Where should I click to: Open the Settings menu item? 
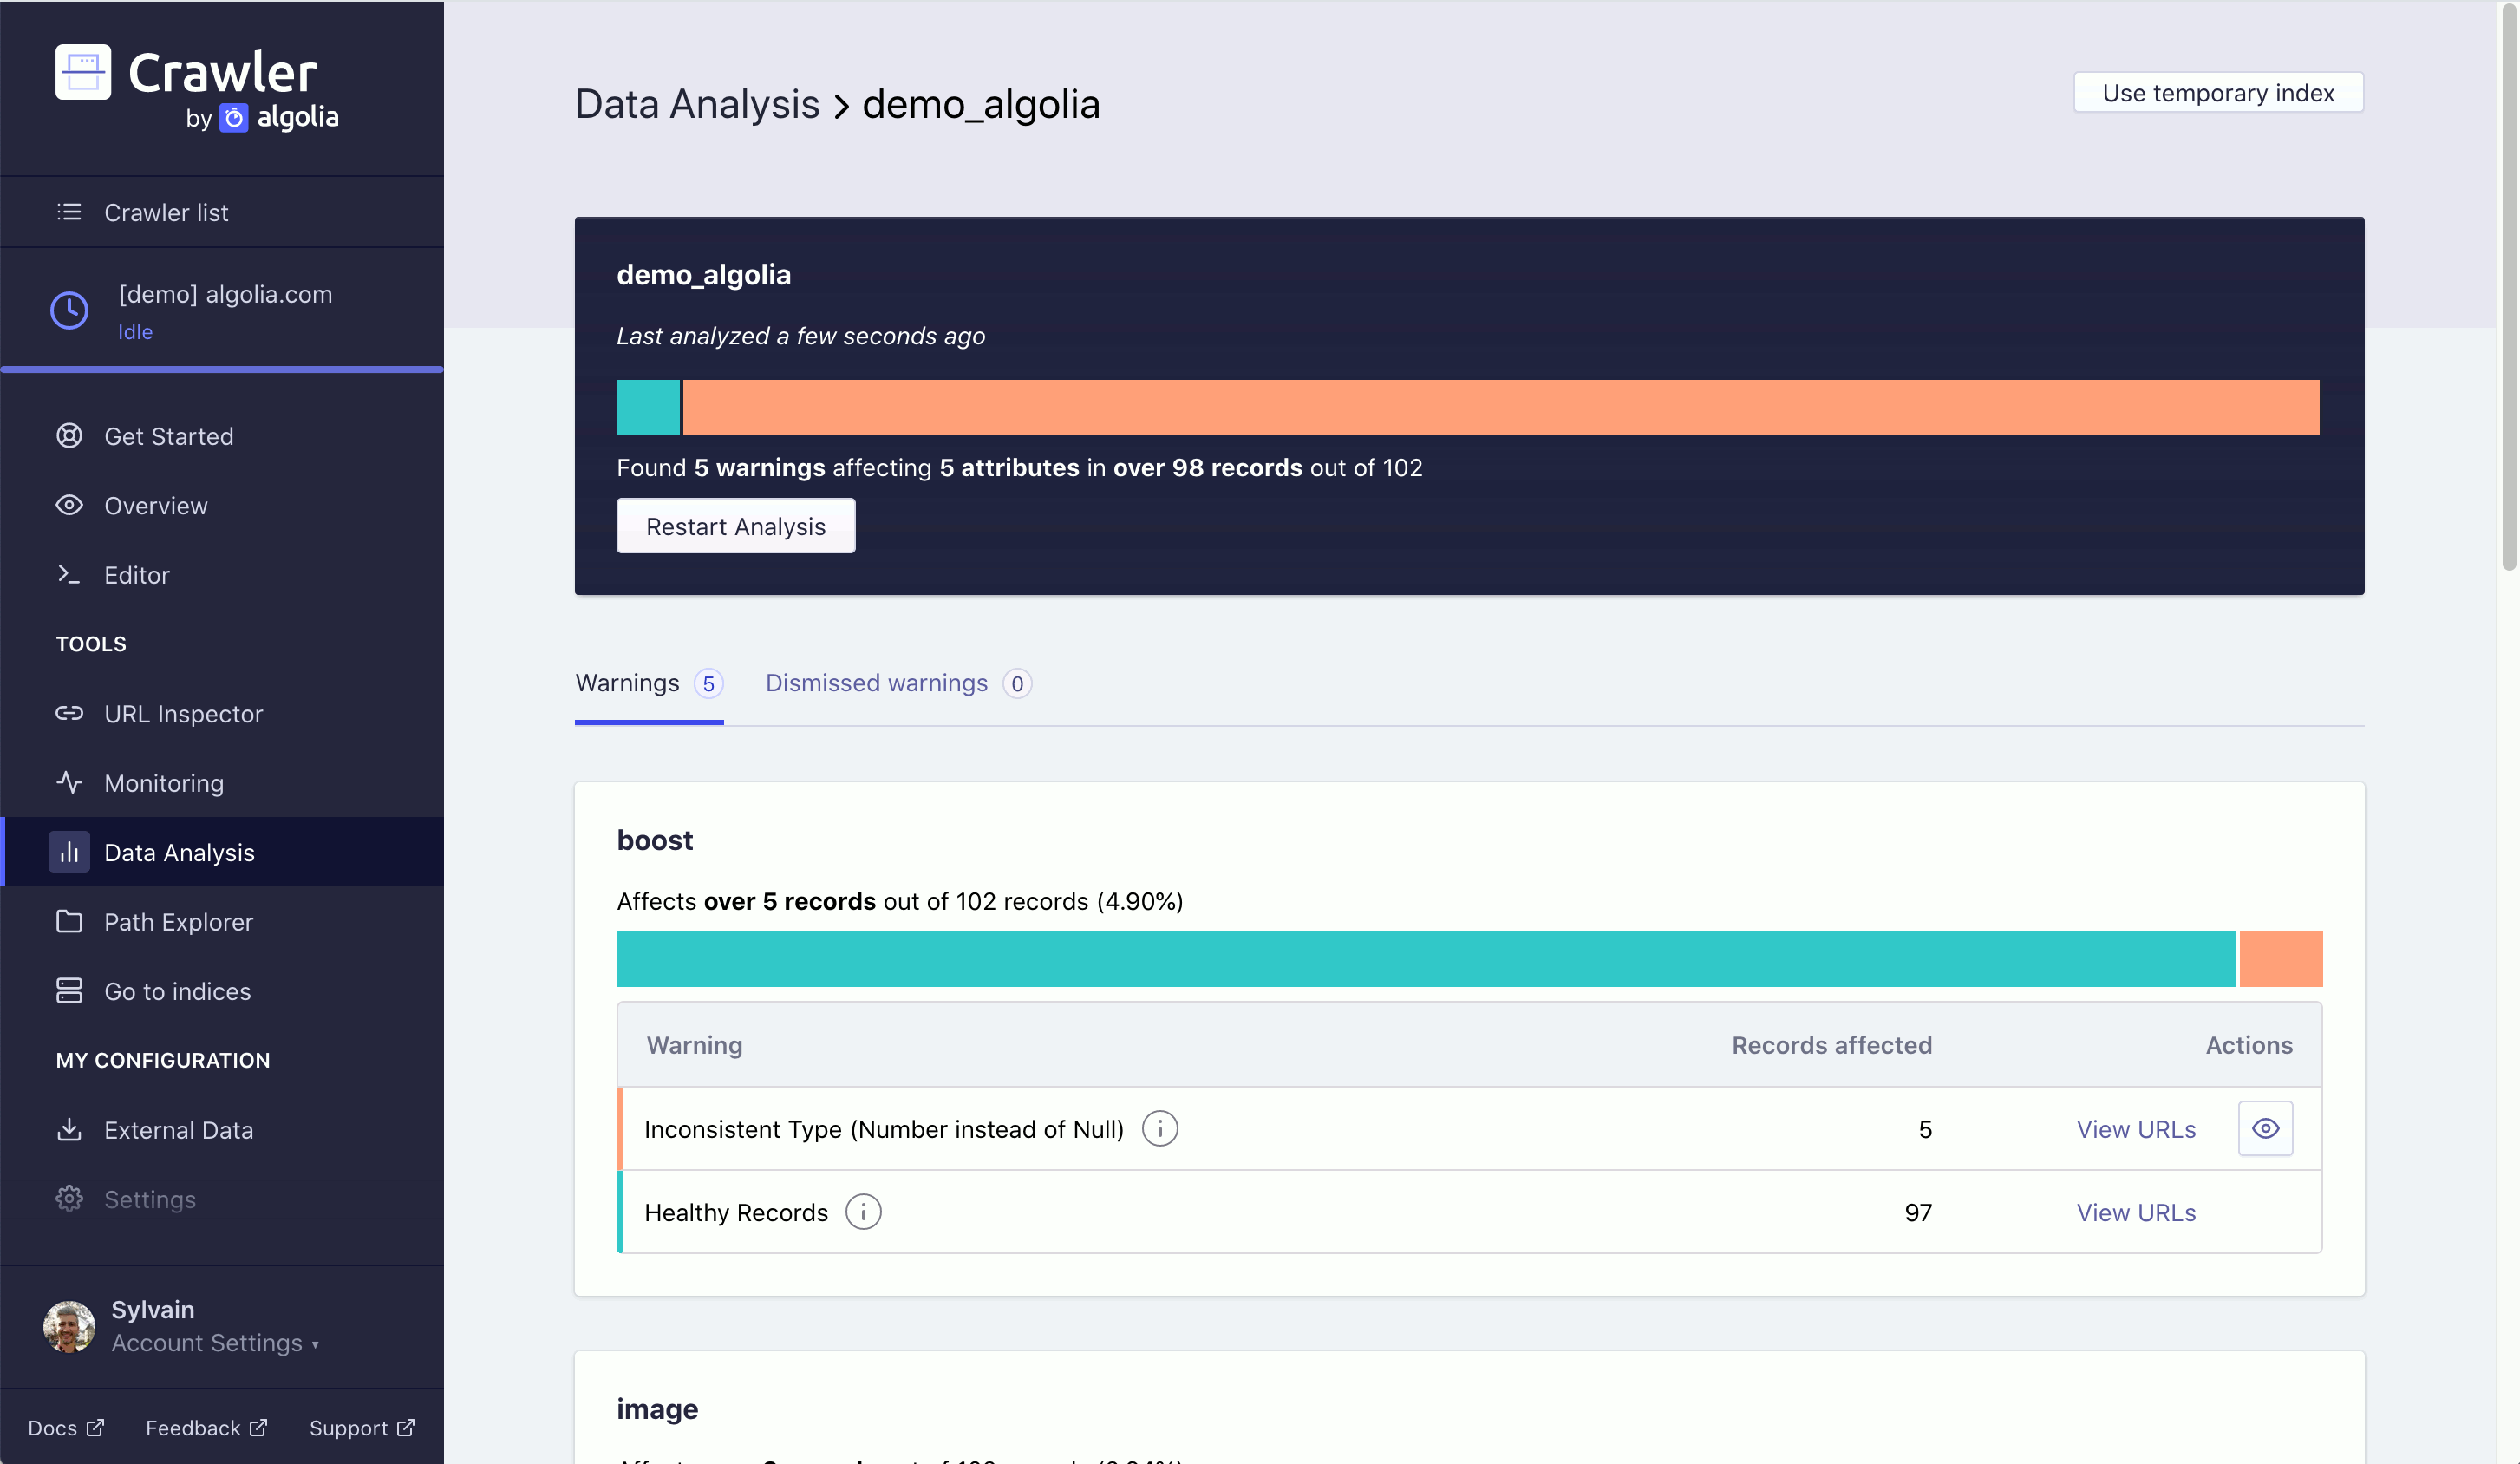pos(222,1198)
